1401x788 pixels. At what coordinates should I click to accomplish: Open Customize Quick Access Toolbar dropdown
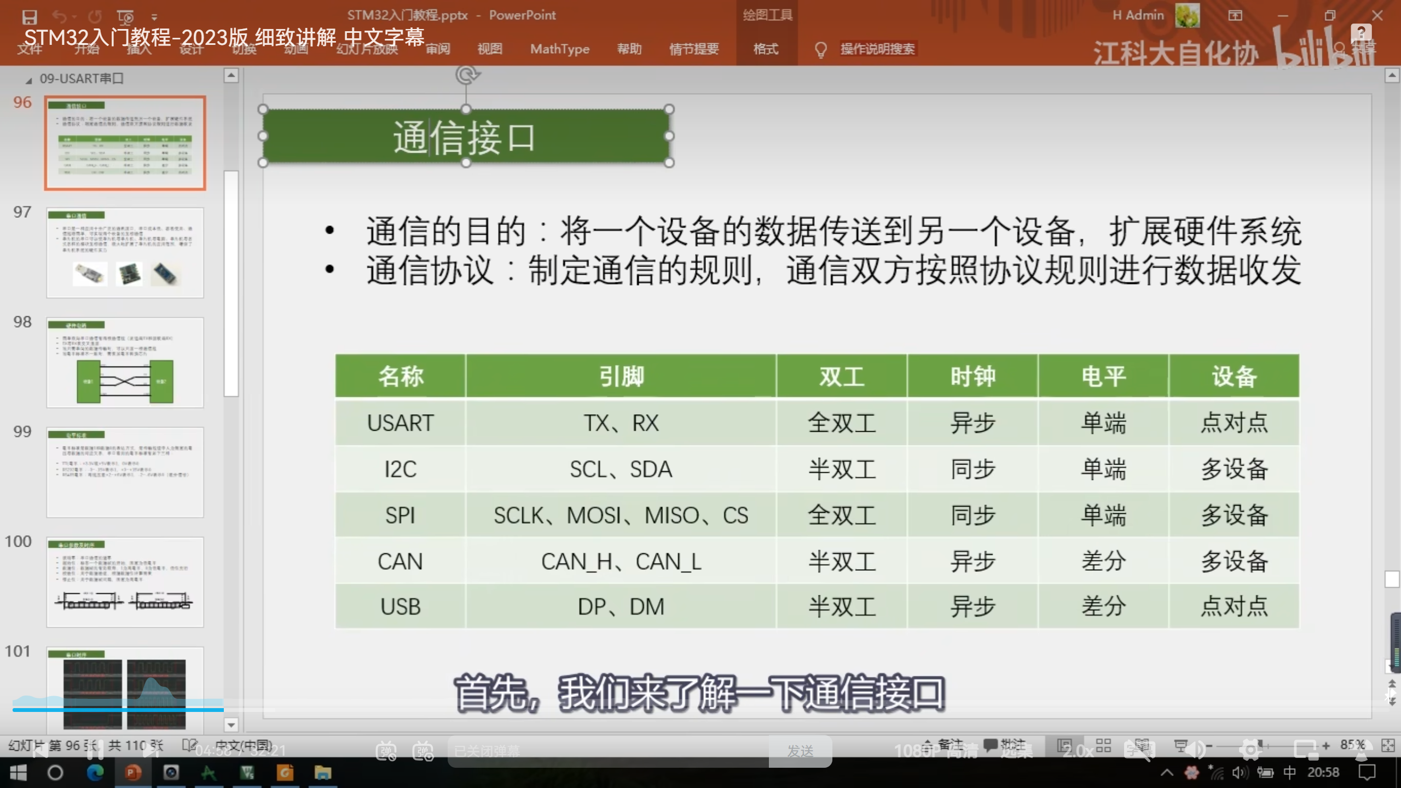[154, 17]
